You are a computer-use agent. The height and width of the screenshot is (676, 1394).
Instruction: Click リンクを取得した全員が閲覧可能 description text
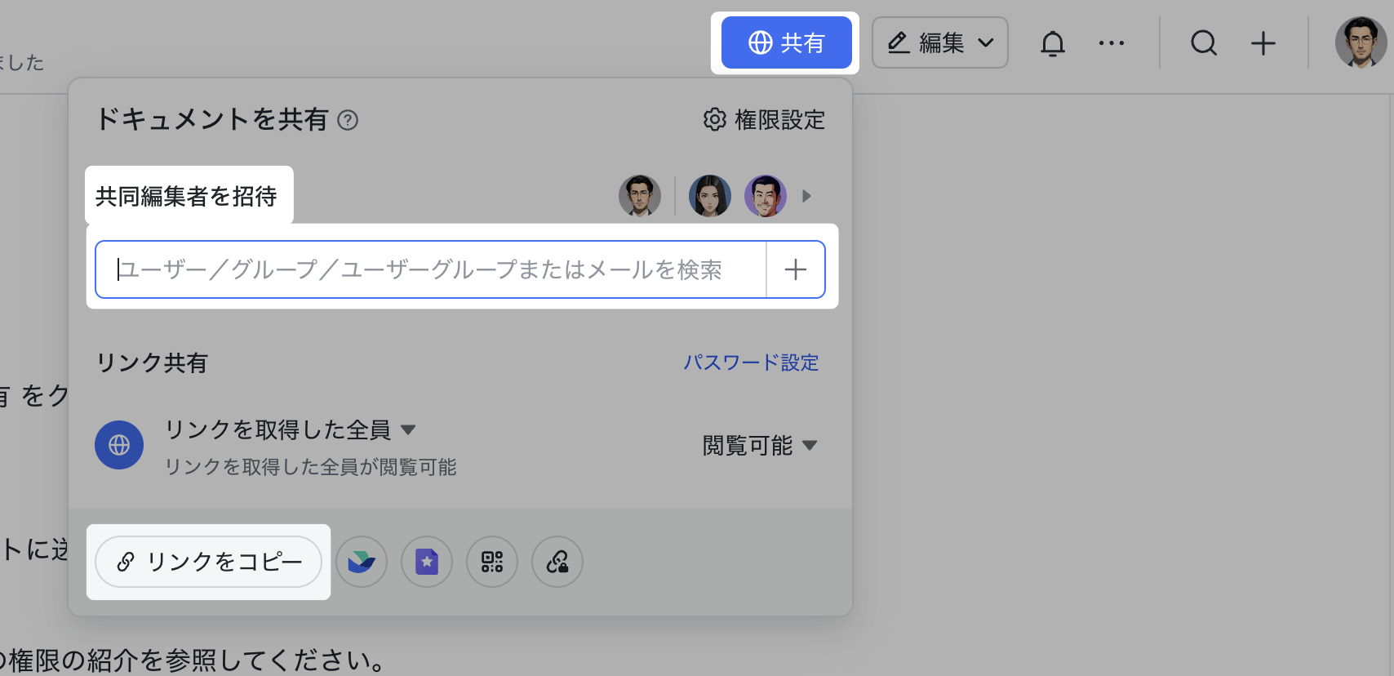311,467
